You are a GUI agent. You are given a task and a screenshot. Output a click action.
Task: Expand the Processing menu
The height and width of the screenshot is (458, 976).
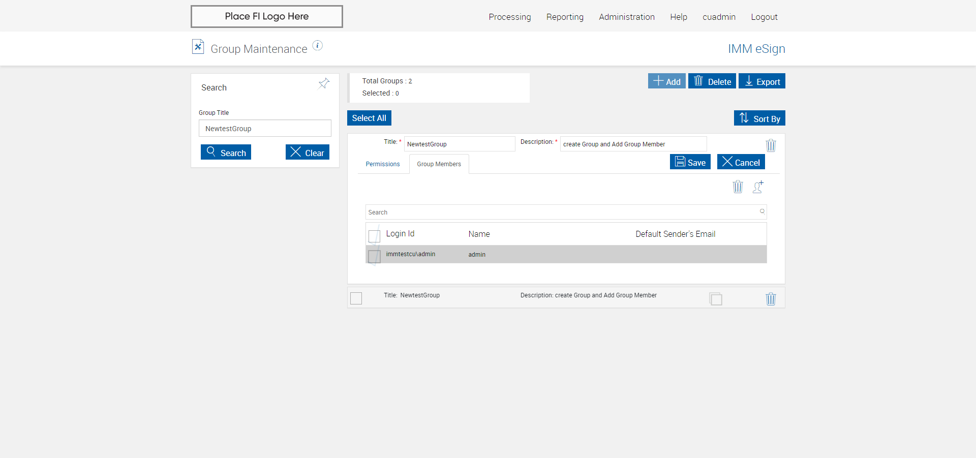click(509, 17)
